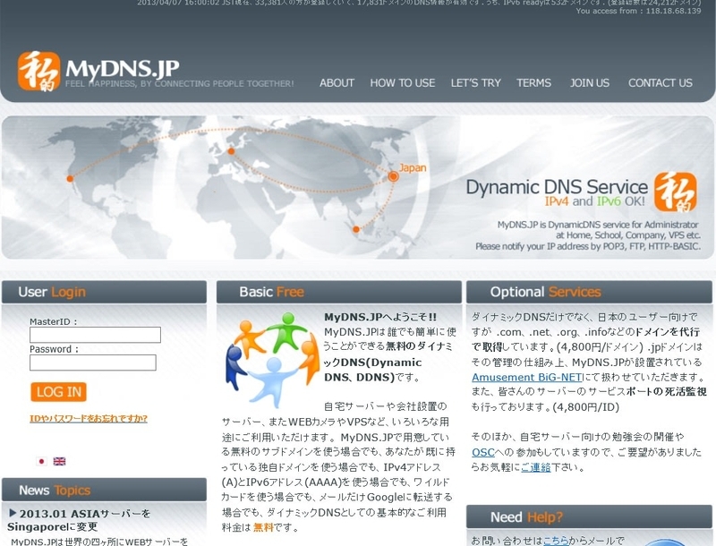This screenshot has height=546, width=716.
Task: Click the people circle illustration
Action: [x=272, y=359]
